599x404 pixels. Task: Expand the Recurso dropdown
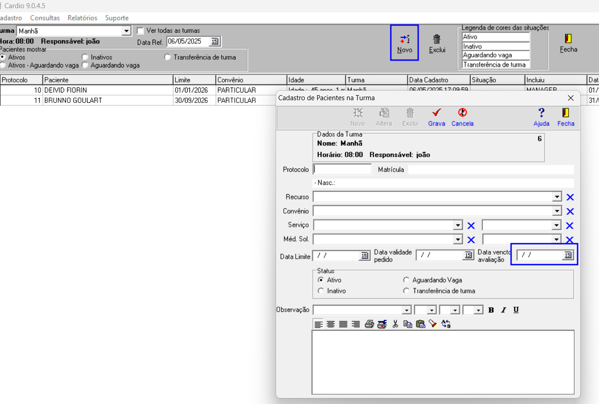click(557, 197)
